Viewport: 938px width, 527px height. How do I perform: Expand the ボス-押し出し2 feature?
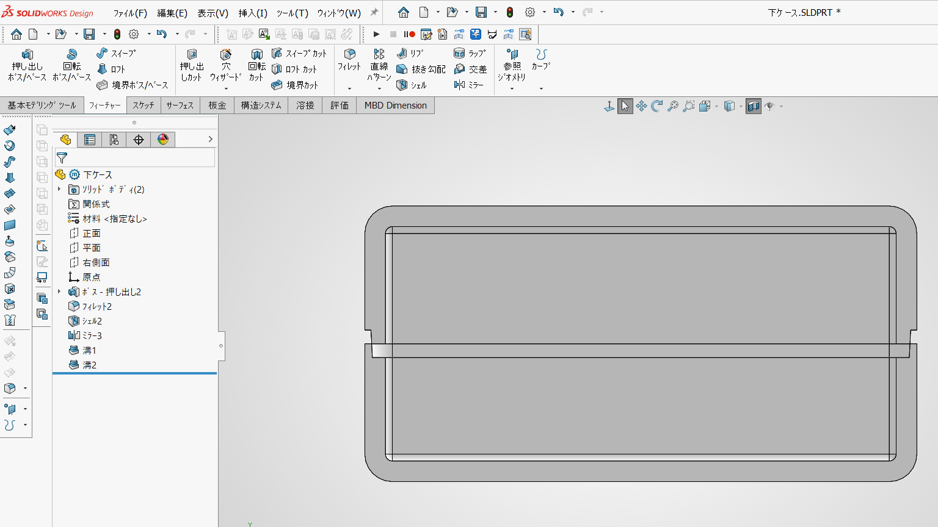[59, 292]
